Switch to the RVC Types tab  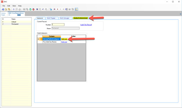51,18
